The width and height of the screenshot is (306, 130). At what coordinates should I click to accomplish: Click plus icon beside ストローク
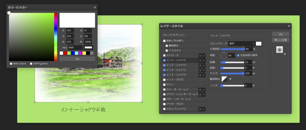[x=204, y=55]
